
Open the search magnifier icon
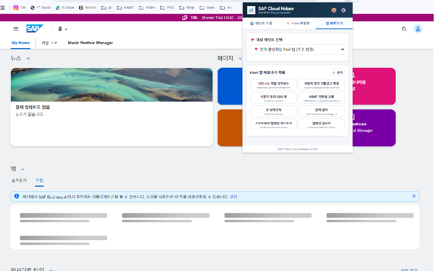pos(404,29)
